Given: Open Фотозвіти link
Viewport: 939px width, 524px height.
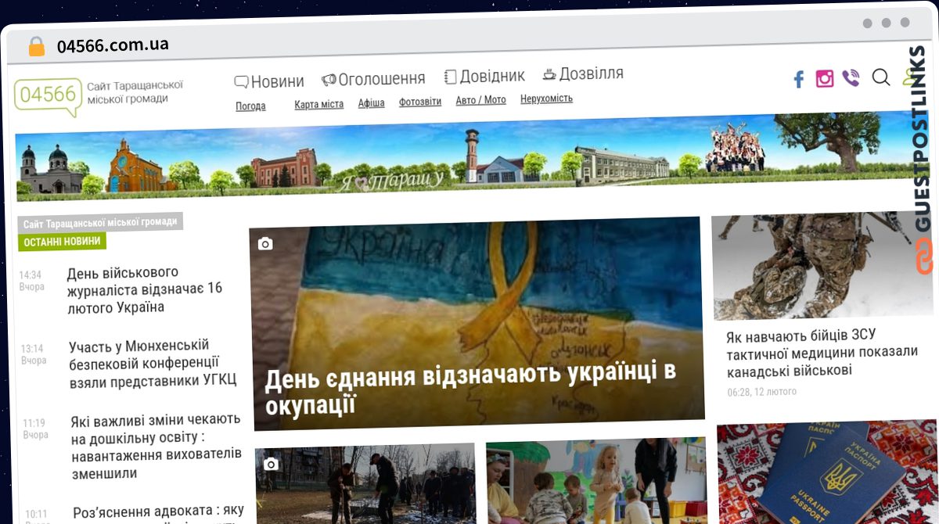Looking at the screenshot, I should pyautogui.click(x=420, y=102).
